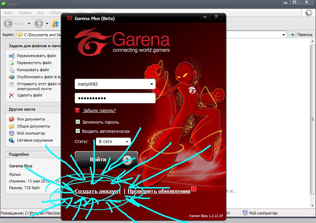The width and height of the screenshot is (316, 223).
Task: Click the red question mark help icon
Action: [x=78, y=110]
